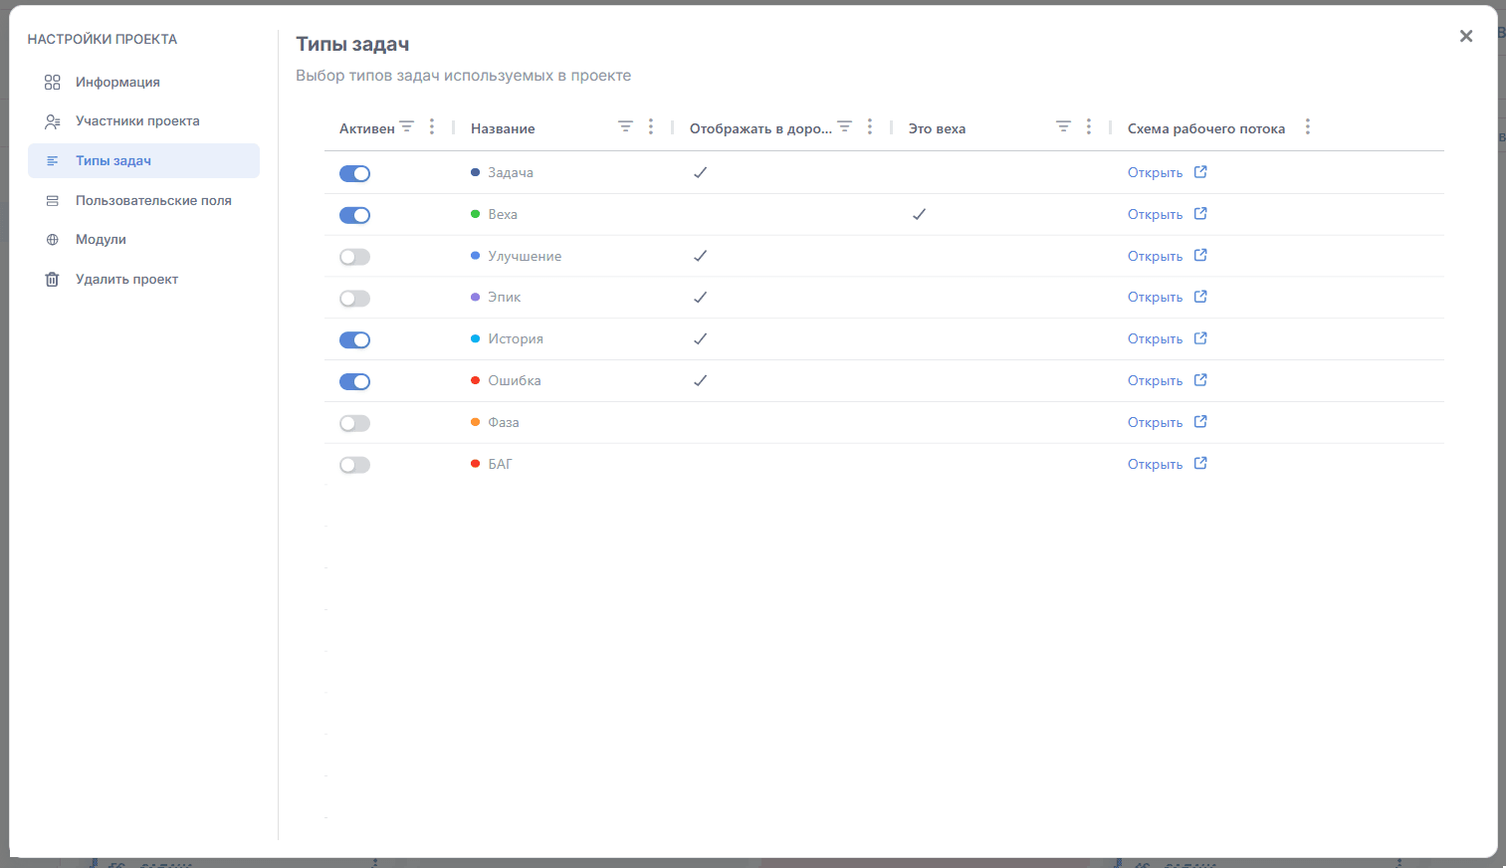Switch to the Пользовательские поля section
This screenshot has width=1506, height=868.
coord(153,201)
